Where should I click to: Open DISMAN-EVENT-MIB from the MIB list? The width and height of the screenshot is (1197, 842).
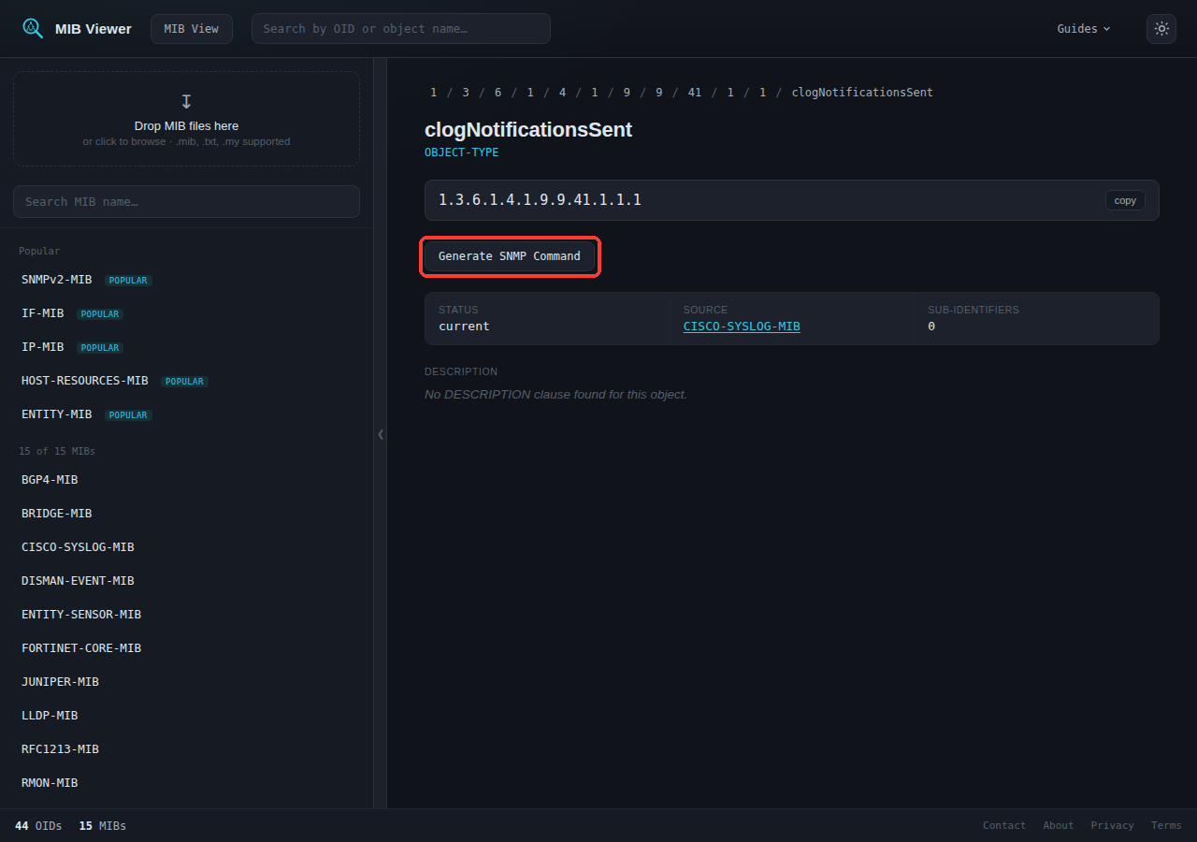point(186,581)
